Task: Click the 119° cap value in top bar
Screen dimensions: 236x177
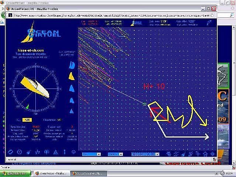Action: coord(163,21)
